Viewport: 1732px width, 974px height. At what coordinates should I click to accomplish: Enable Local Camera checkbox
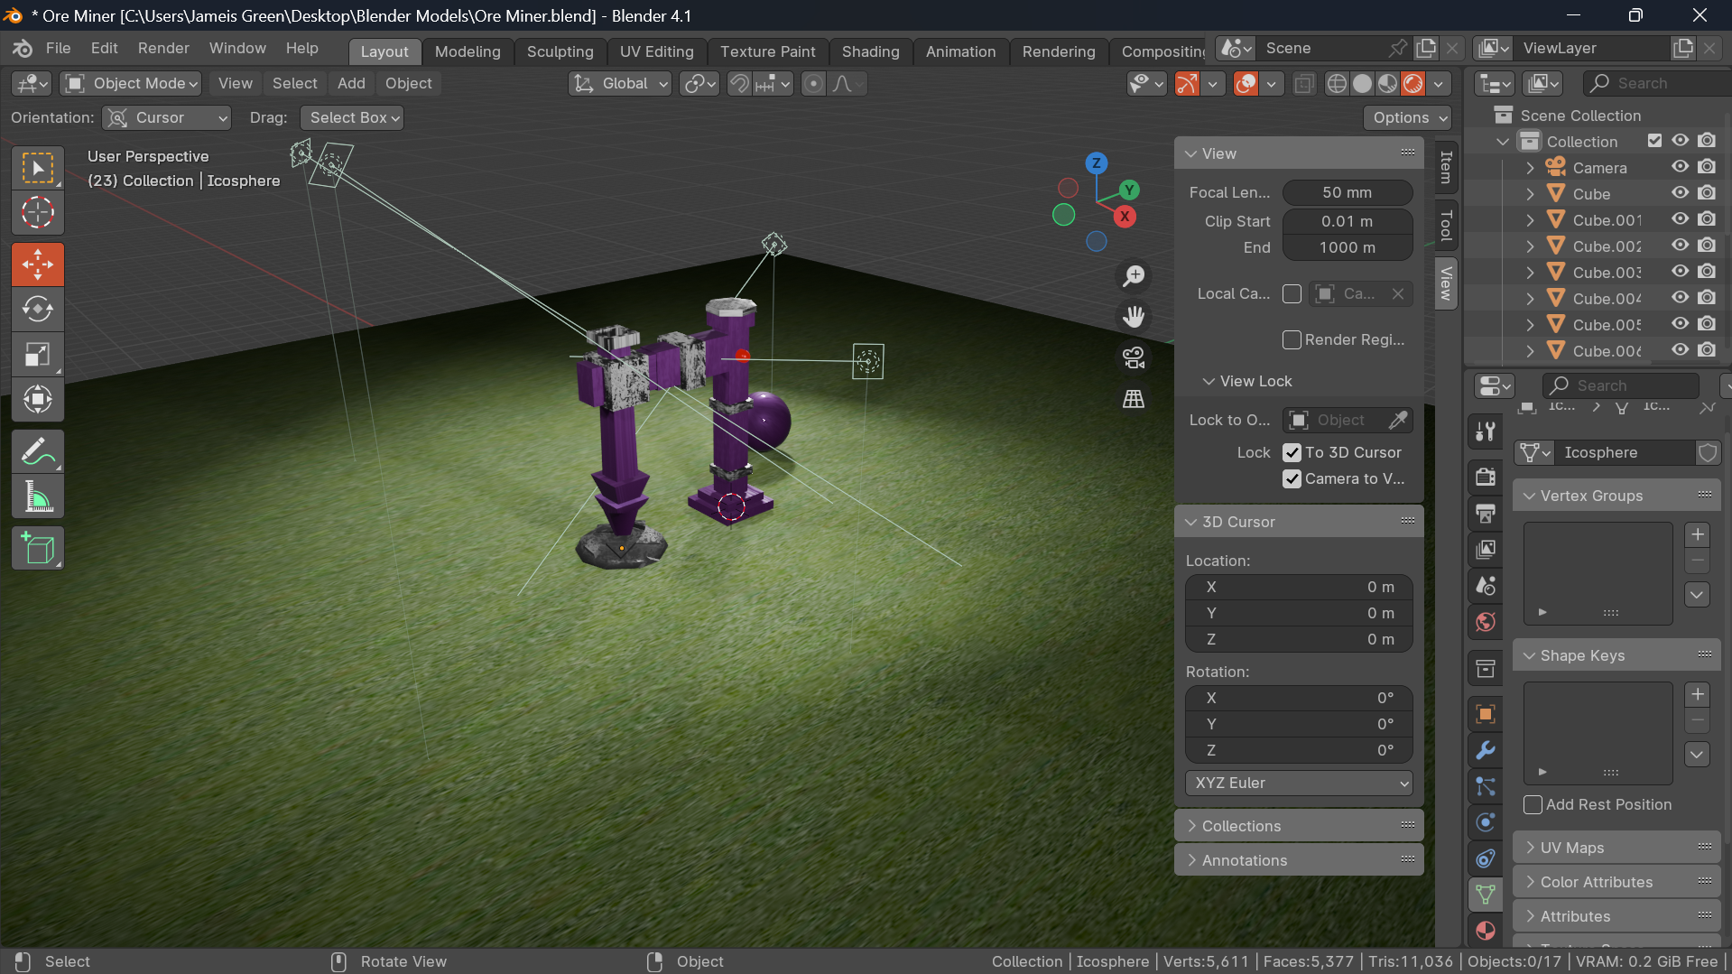[1292, 294]
